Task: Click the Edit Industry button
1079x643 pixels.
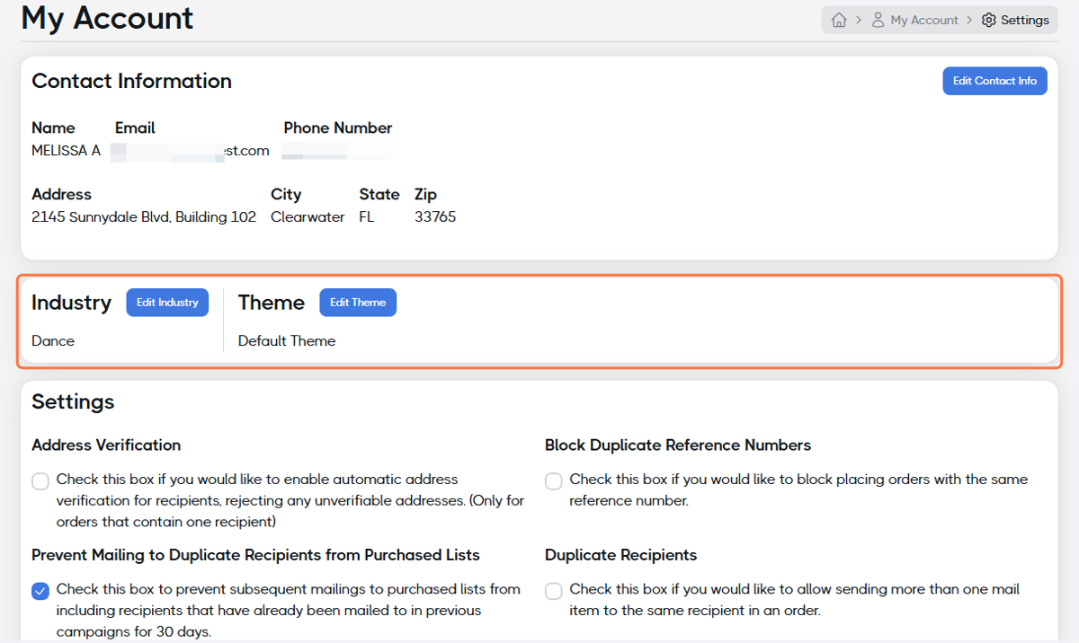Action: coord(167,303)
